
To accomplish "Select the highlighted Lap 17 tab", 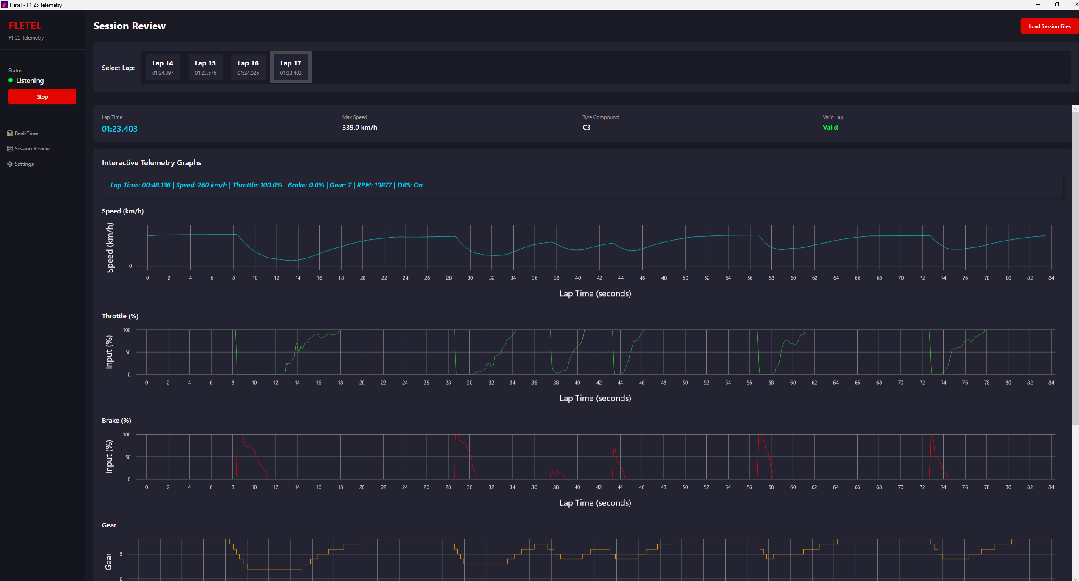I will point(291,67).
